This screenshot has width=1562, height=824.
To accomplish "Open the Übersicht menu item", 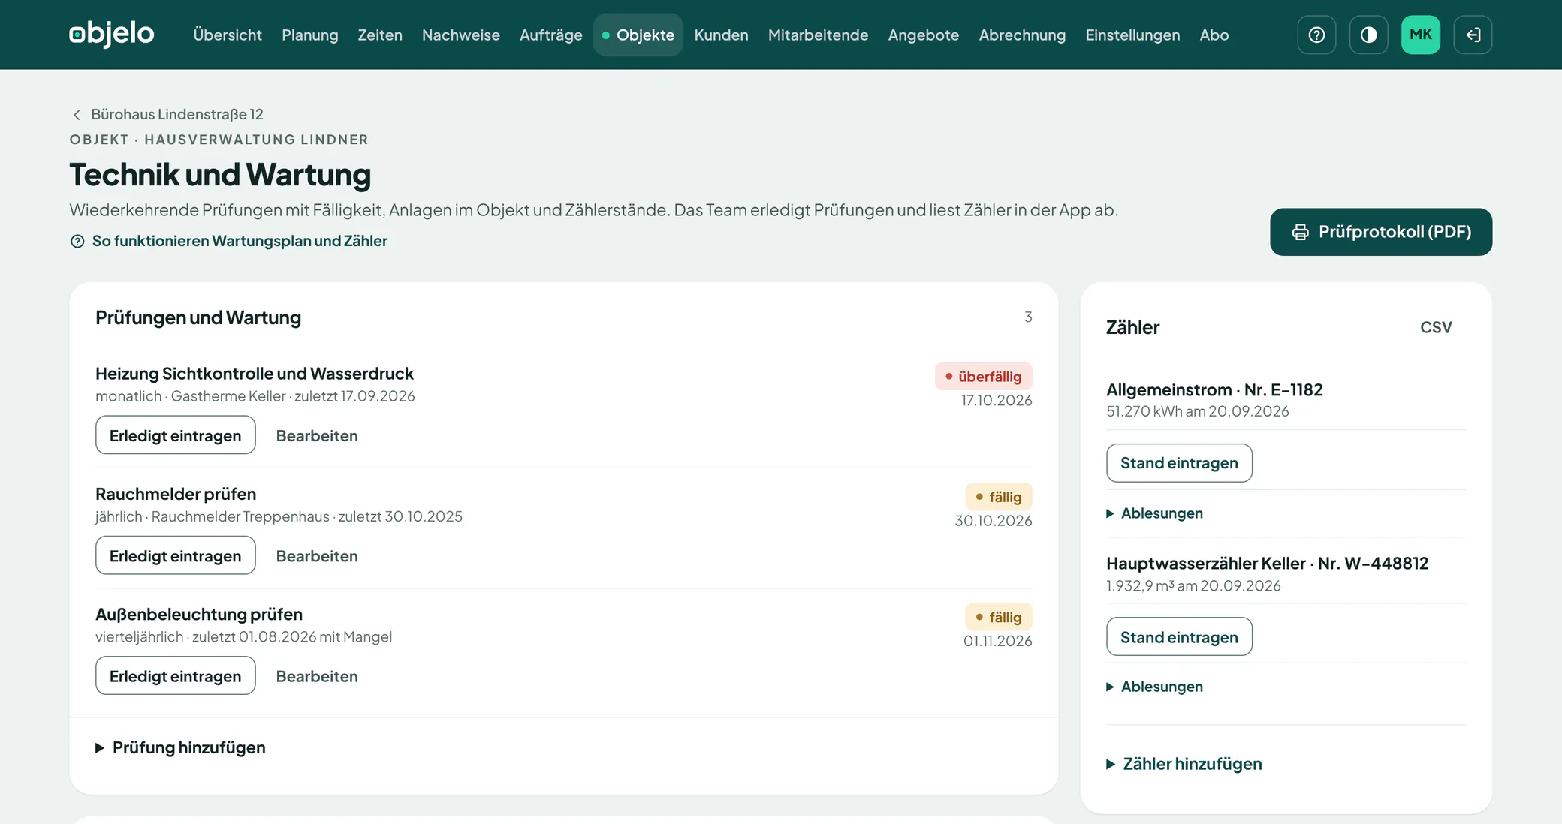I will (x=228, y=35).
